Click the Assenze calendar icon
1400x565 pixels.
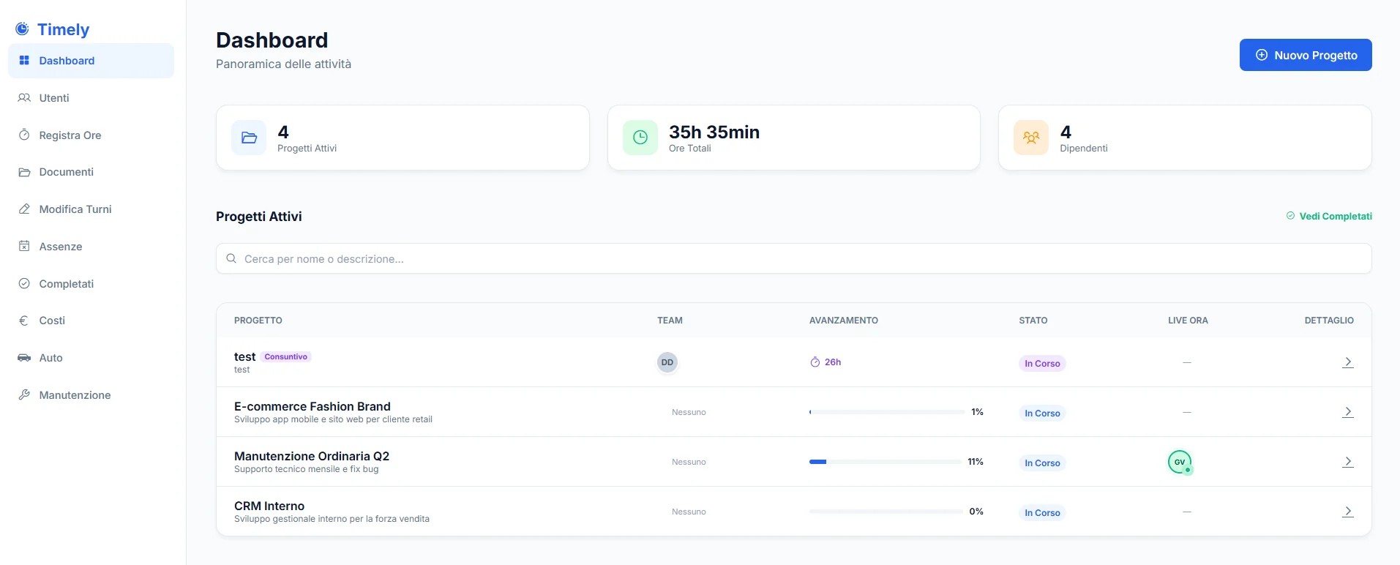[24, 246]
